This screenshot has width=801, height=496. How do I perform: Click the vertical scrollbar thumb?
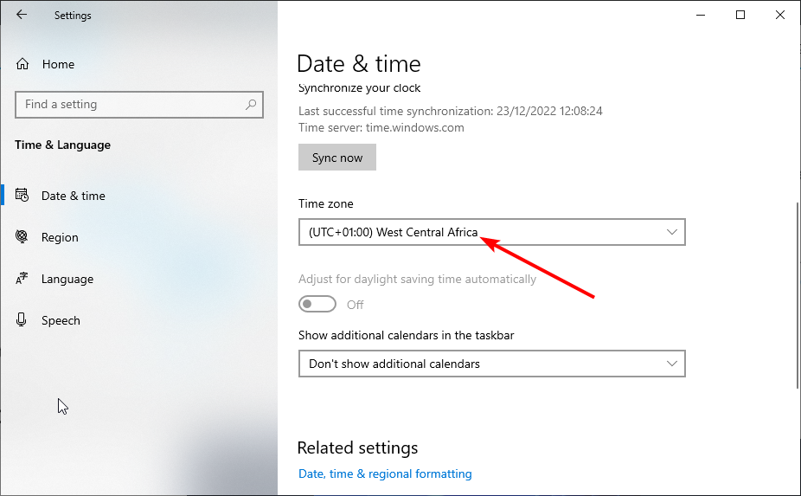point(797,295)
